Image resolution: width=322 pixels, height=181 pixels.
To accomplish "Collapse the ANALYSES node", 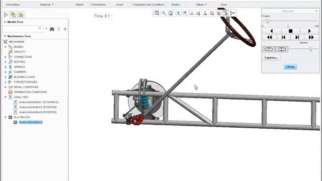I will 6,97.
